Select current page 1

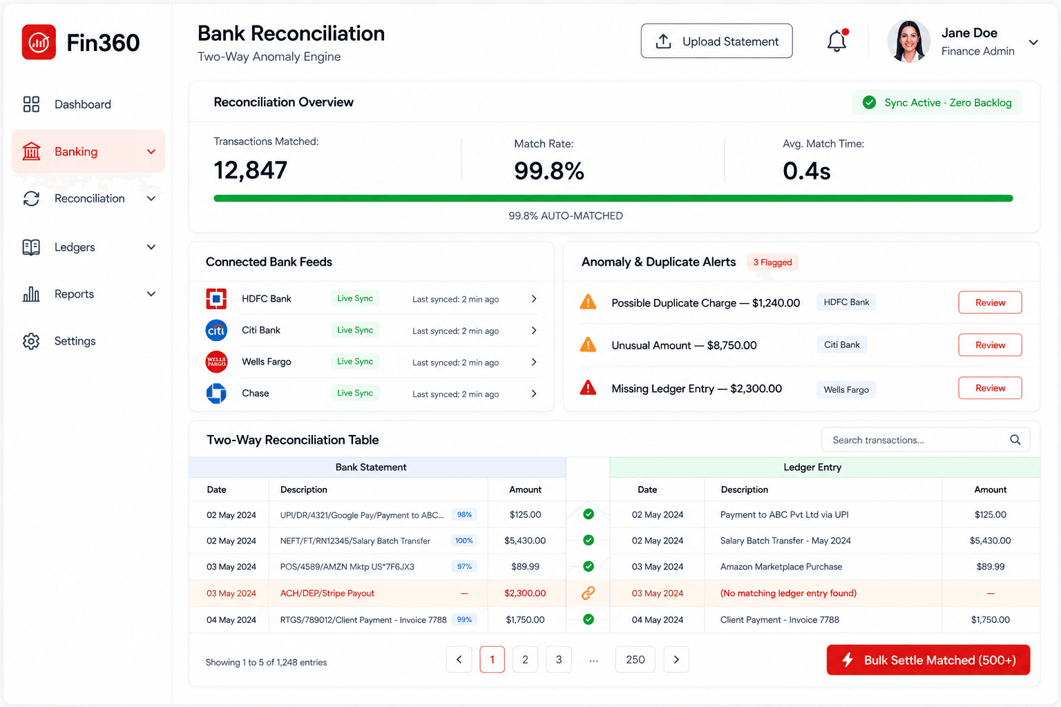pyautogui.click(x=492, y=659)
